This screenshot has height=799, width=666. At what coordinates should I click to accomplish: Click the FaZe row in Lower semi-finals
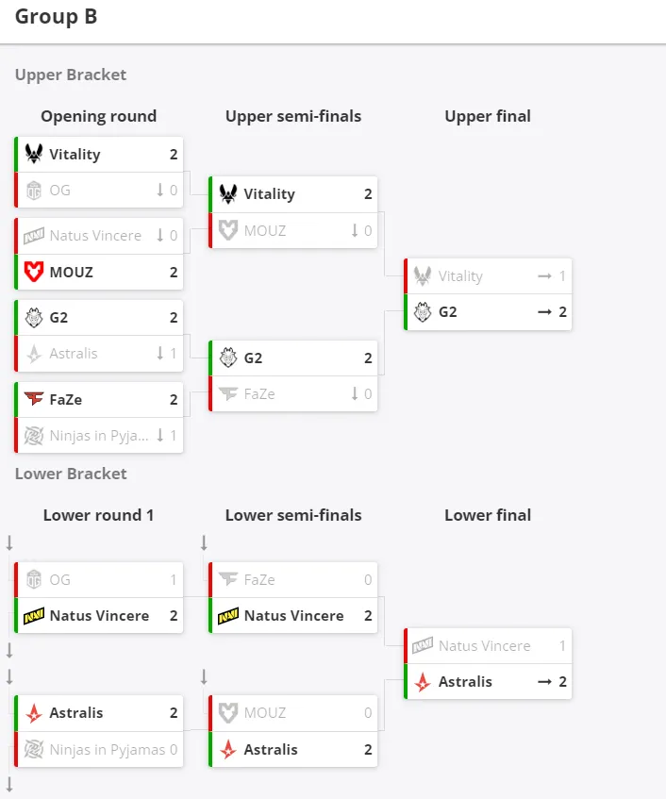coord(293,579)
